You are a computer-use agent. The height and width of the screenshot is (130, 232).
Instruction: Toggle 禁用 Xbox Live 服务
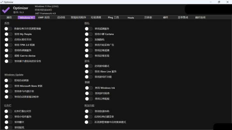tap(89, 72)
